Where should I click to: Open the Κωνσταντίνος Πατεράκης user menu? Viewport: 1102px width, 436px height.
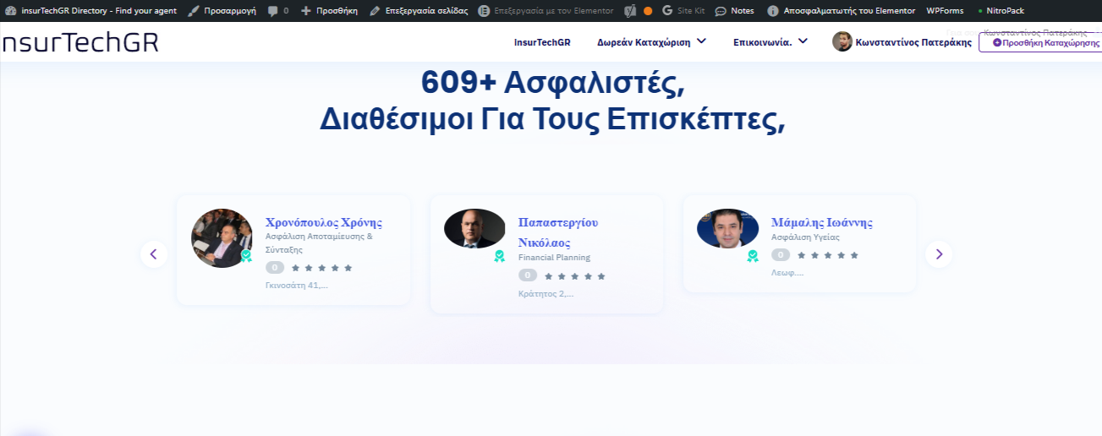click(x=902, y=42)
